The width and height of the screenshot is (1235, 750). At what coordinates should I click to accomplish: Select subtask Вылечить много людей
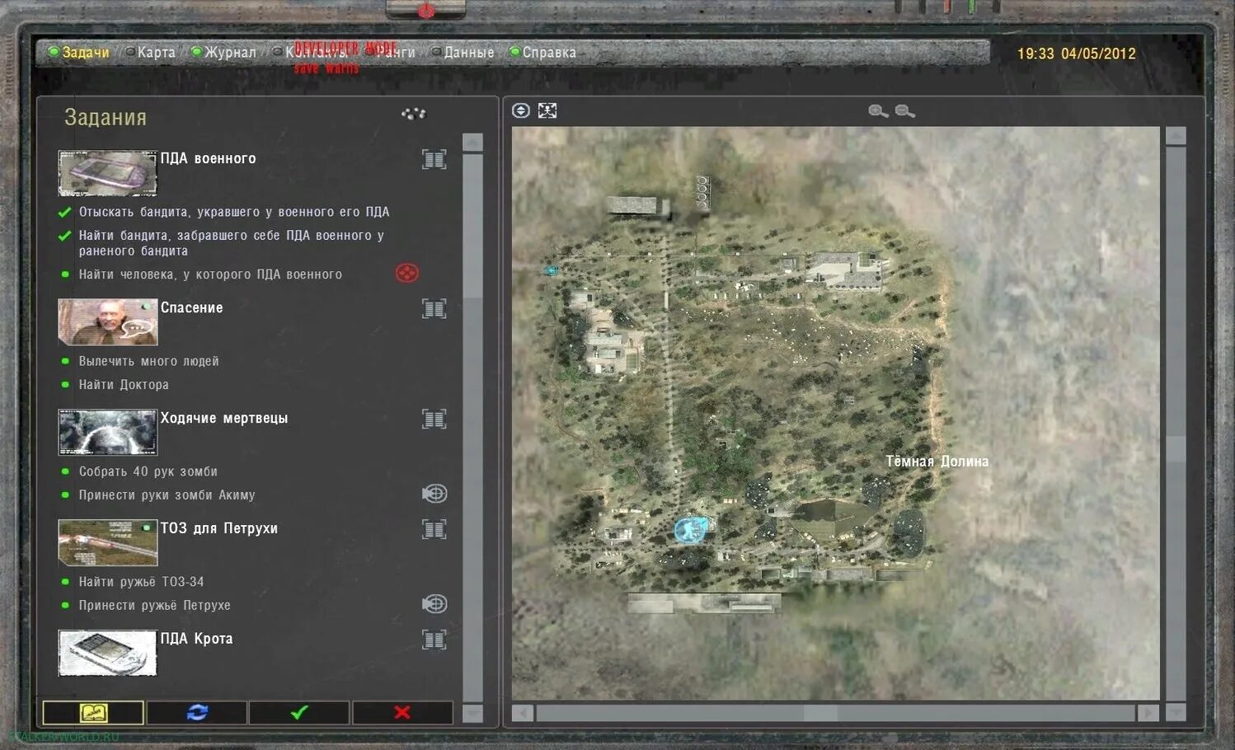coord(148,361)
